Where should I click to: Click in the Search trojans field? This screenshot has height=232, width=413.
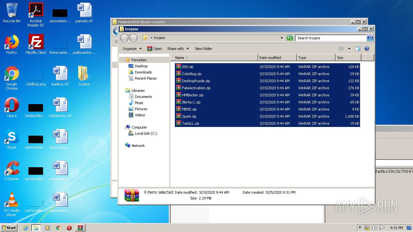point(331,38)
